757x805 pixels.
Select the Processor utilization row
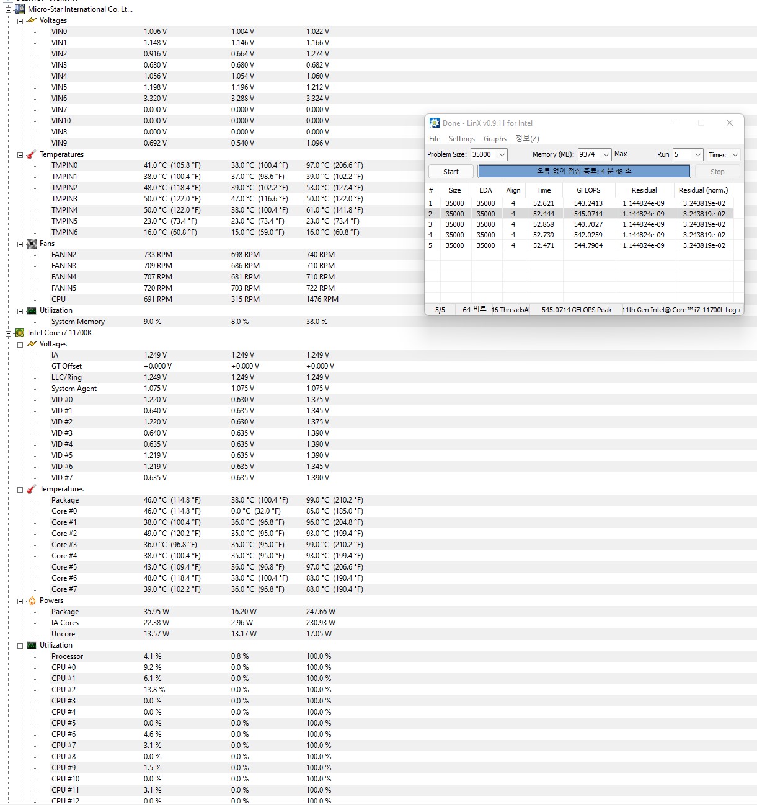click(x=403, y=656)
